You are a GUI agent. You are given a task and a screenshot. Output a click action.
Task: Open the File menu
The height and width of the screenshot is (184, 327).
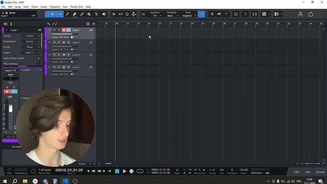coord(3,7)
